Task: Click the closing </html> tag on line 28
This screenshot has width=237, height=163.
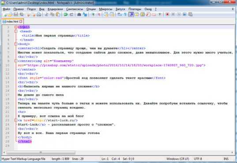Action: 25,141
